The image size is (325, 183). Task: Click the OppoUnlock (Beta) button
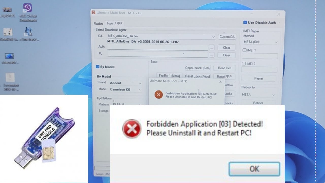[x=198, y=68]
